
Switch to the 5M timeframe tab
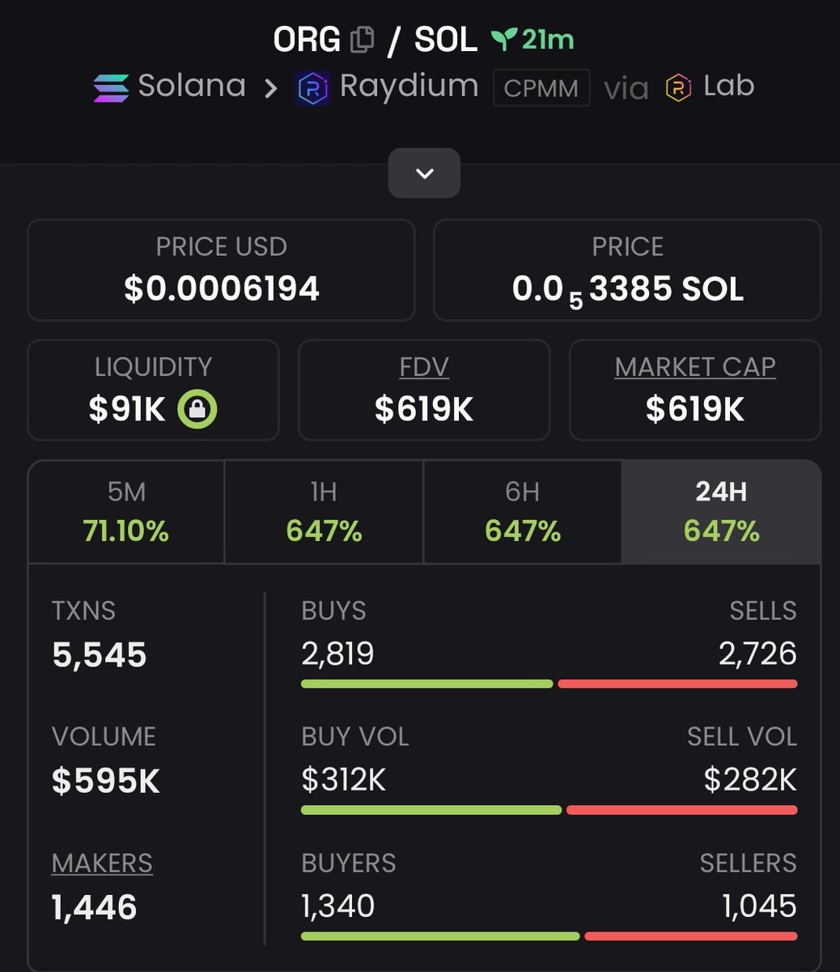[x=126, y=512]
